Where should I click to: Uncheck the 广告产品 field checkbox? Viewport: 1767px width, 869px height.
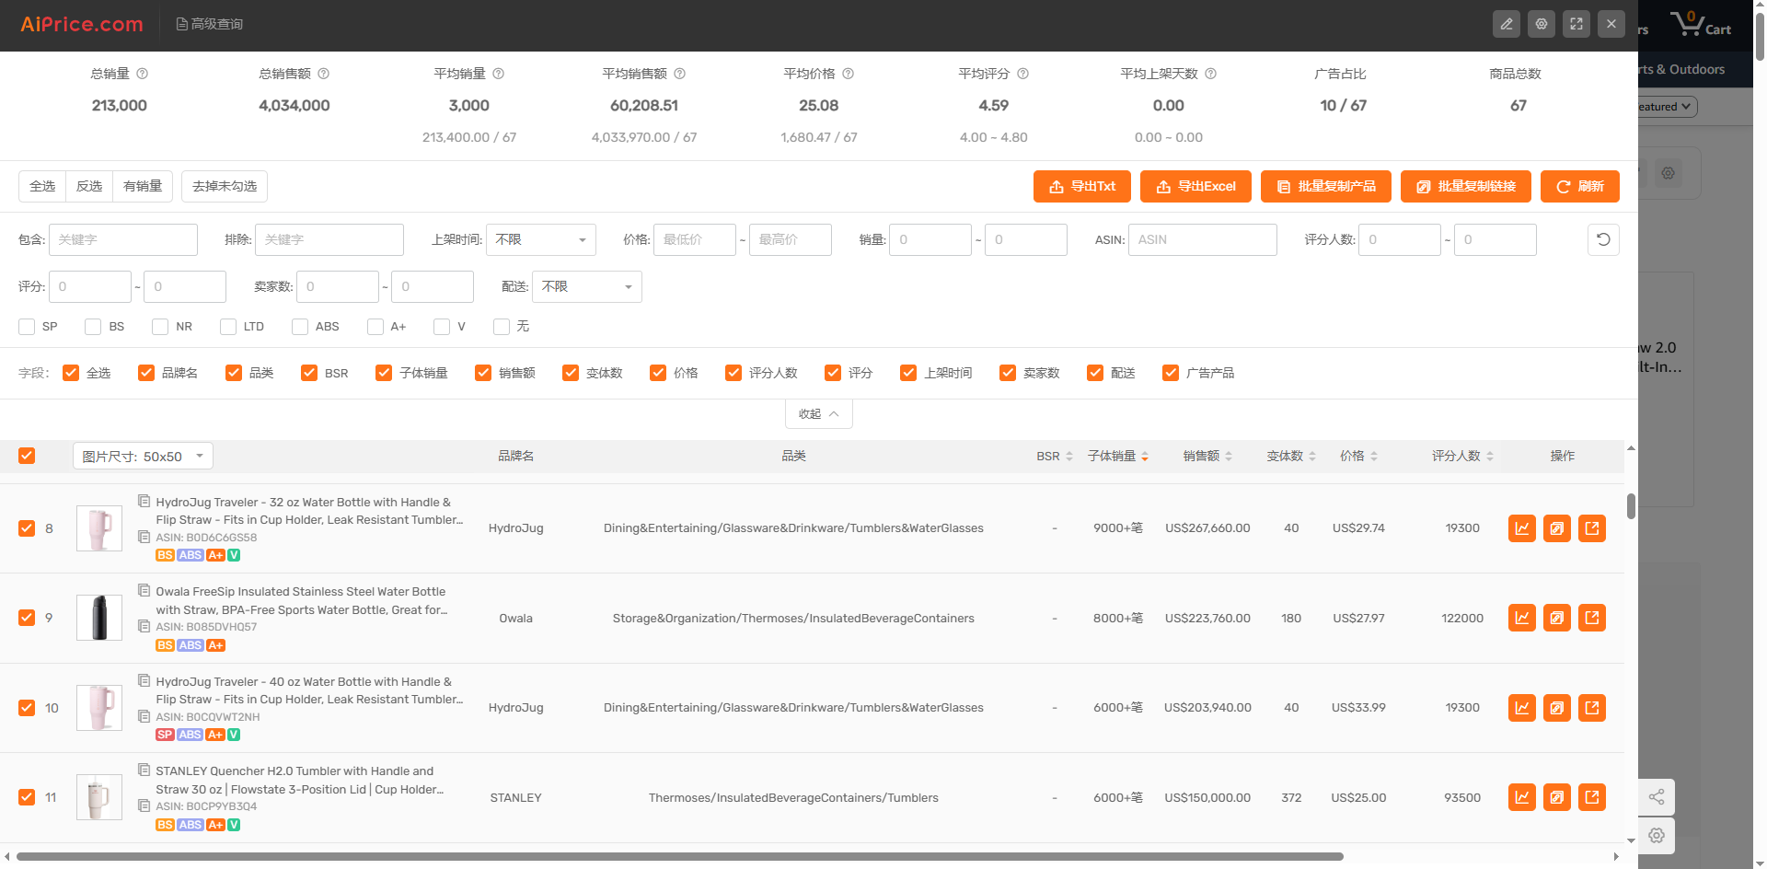pyautogui.click(x=1171, y=373)
